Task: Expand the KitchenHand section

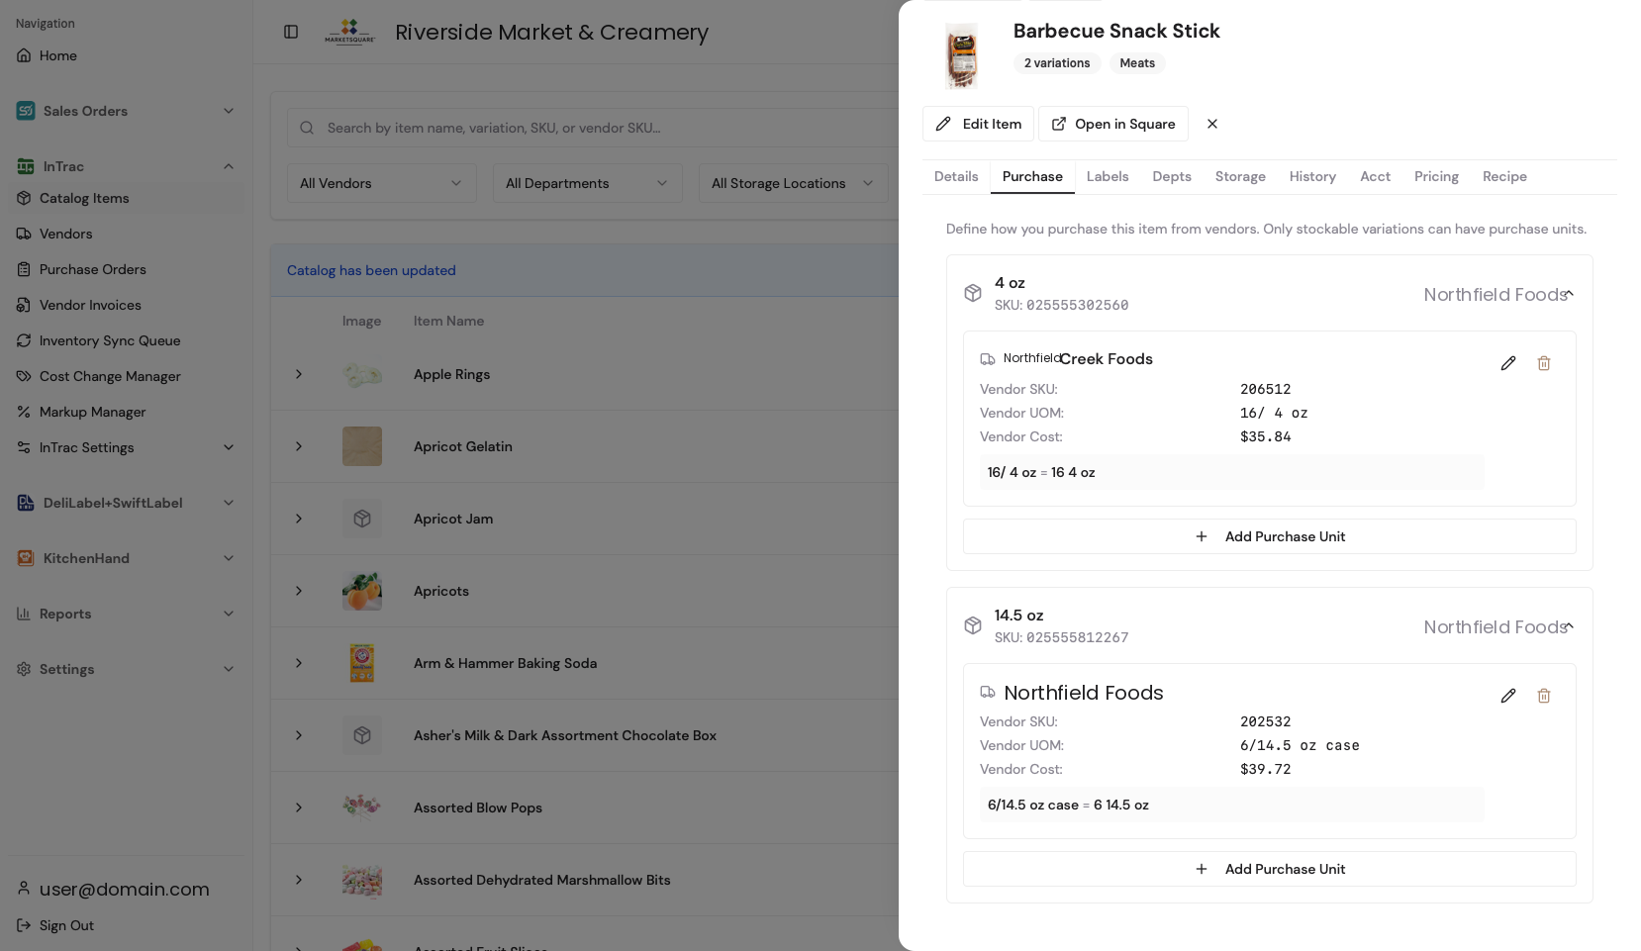Action: click(229, 558)
